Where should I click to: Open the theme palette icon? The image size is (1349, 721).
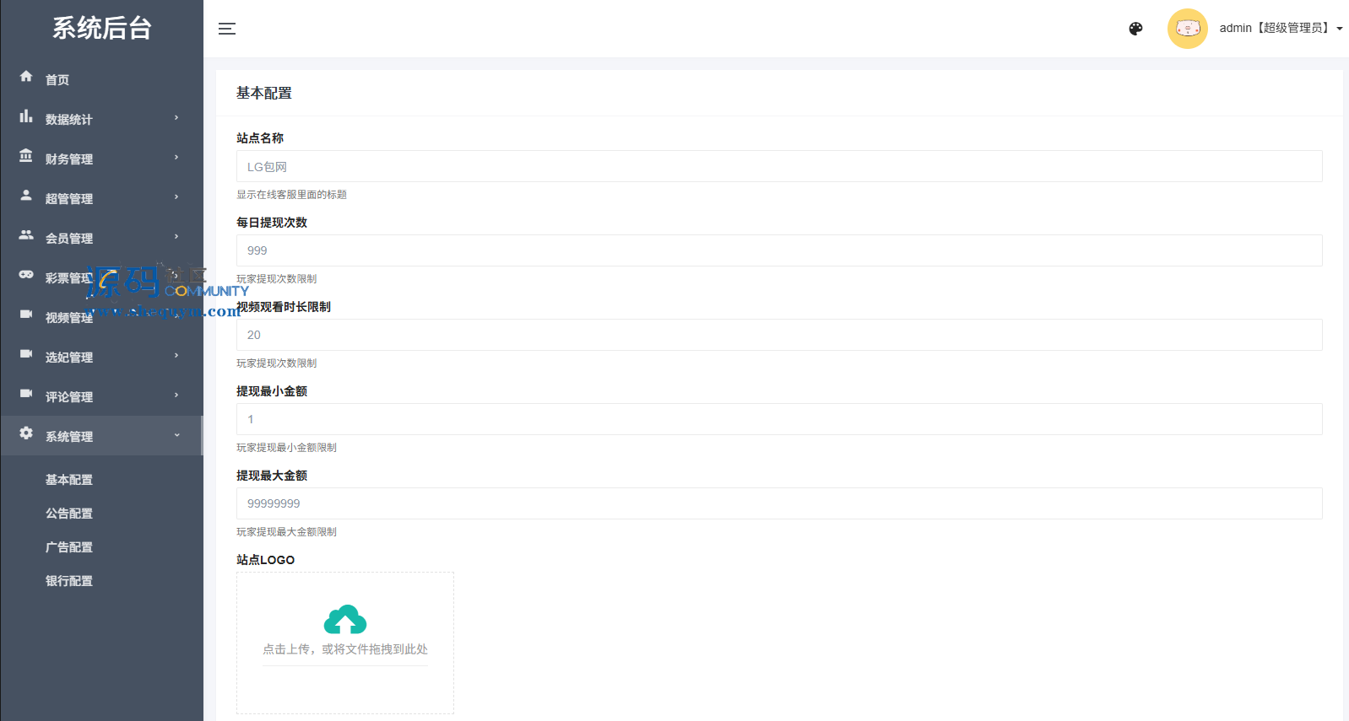click(x=1135, y=29)
